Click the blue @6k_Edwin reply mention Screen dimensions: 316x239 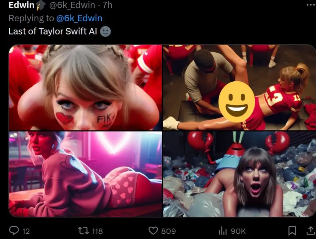(79, 18)
